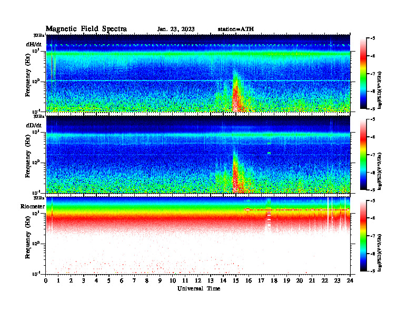Viewport: 417px width, 322px height.
Task: Click the "dH/dt" panel label
Action: click(x=34, y=44)
